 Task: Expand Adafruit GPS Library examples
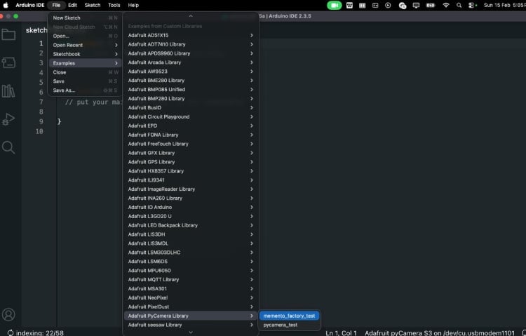tap(191, 162)
